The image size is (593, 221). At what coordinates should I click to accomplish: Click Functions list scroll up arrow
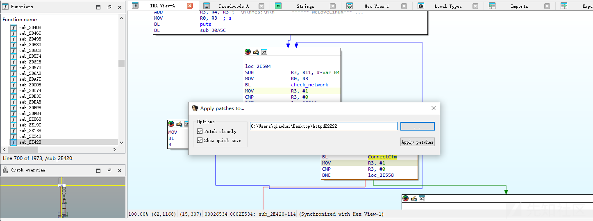(x=121, y=18)
